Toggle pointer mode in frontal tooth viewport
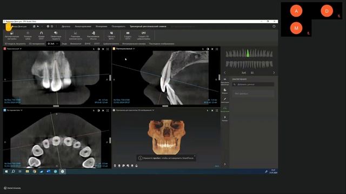Viewport: 346px width, 194px height. [x=94, y=49]
